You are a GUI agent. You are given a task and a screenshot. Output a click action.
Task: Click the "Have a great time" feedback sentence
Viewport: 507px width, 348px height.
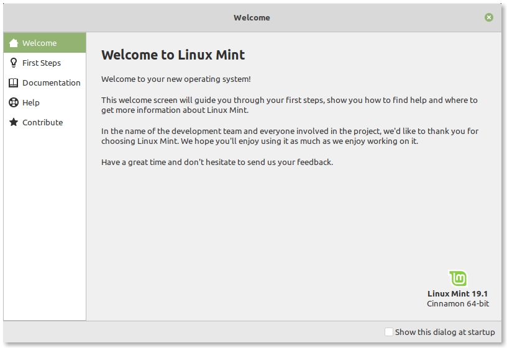[217, 162]
